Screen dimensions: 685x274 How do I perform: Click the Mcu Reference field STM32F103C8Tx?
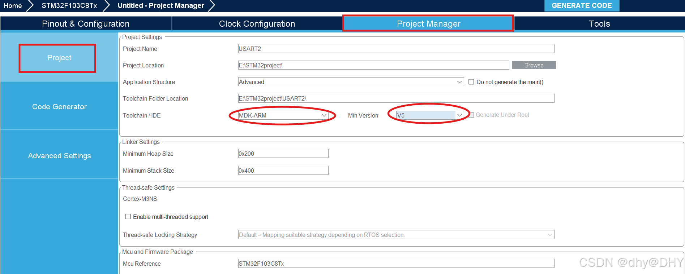[x=396, y=264]
